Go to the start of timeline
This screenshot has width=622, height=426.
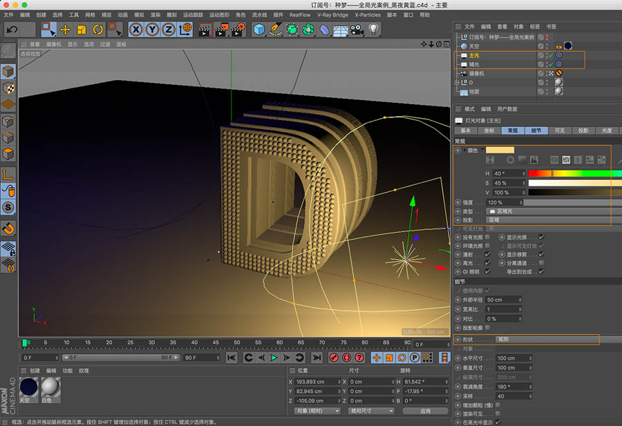pos(232,358)
